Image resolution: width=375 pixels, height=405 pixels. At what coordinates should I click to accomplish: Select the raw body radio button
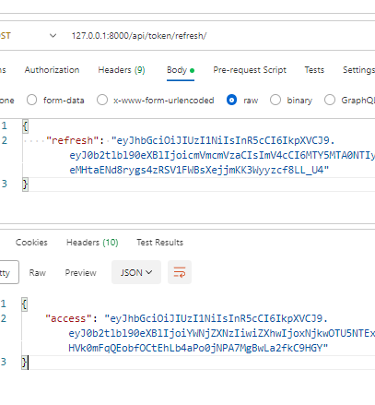[x=231, y=100]
